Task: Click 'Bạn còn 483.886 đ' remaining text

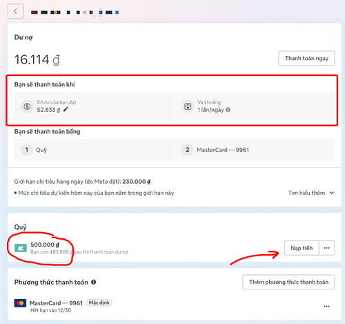Action: coord(52,252)
